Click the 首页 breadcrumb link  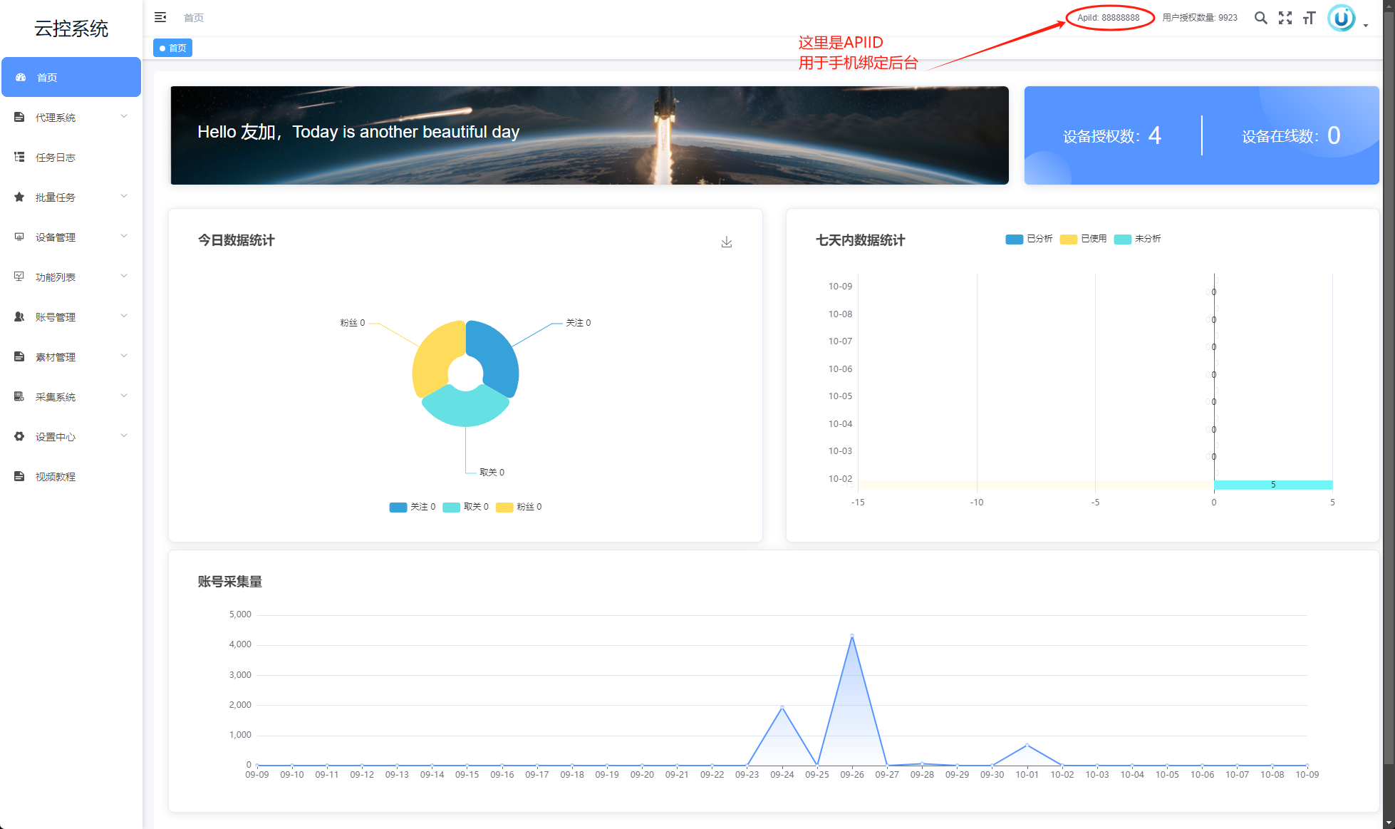pos(194,18)
